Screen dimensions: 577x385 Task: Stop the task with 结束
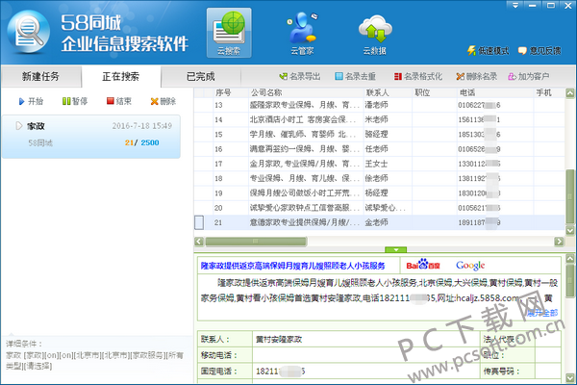tap(119, 101)
